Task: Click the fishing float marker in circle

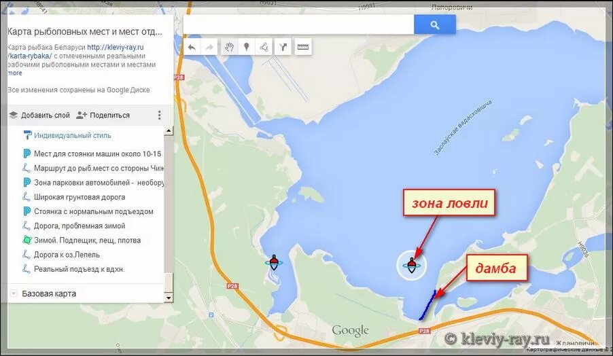Action: click(411, 266)
